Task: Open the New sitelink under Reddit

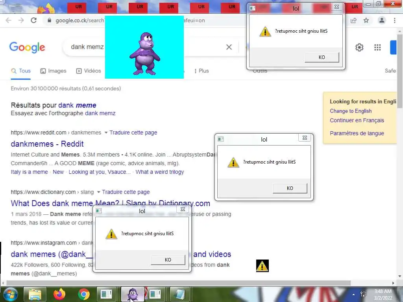Action: [58, 172]
